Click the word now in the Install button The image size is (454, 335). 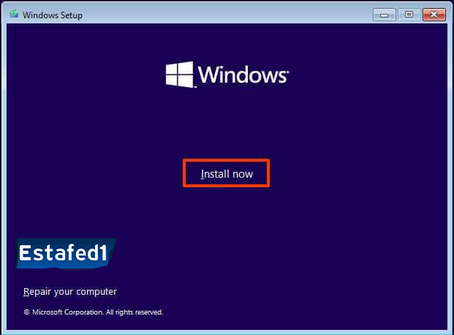pyautogui.click(x=241, y=174)
